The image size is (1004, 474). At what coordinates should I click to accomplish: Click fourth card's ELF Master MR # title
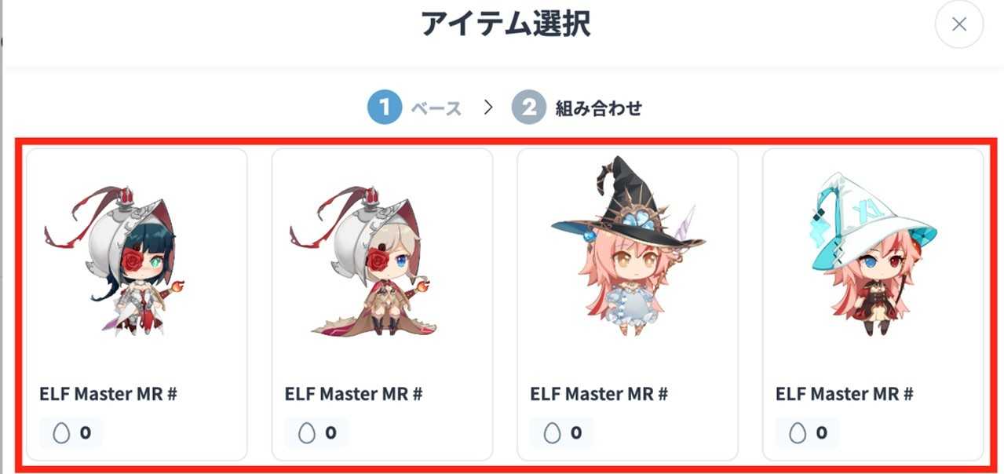(845, 394)
